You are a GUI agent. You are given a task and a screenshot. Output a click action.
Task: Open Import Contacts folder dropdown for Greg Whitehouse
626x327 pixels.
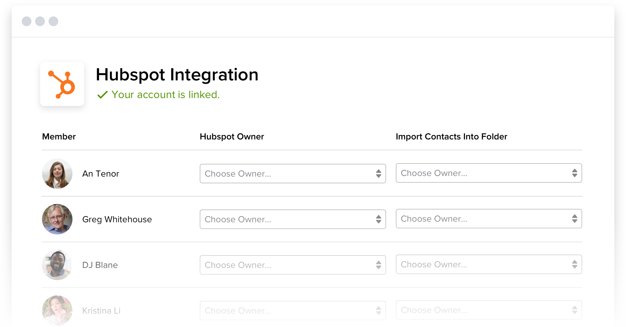coord(489,219)
